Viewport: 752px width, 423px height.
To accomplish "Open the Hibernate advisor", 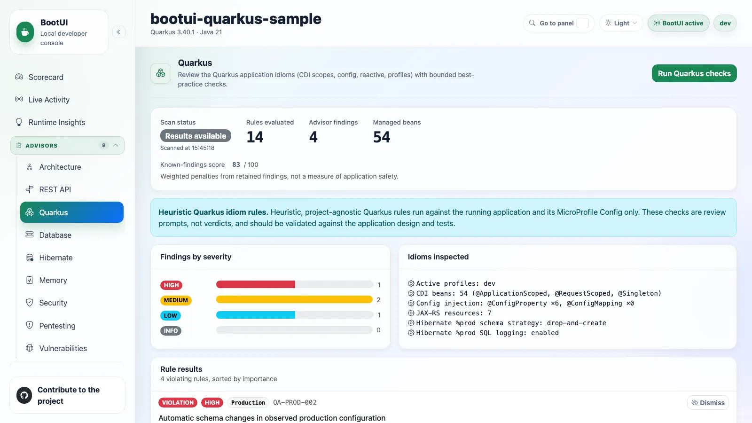I will click(x=72, y=258).
